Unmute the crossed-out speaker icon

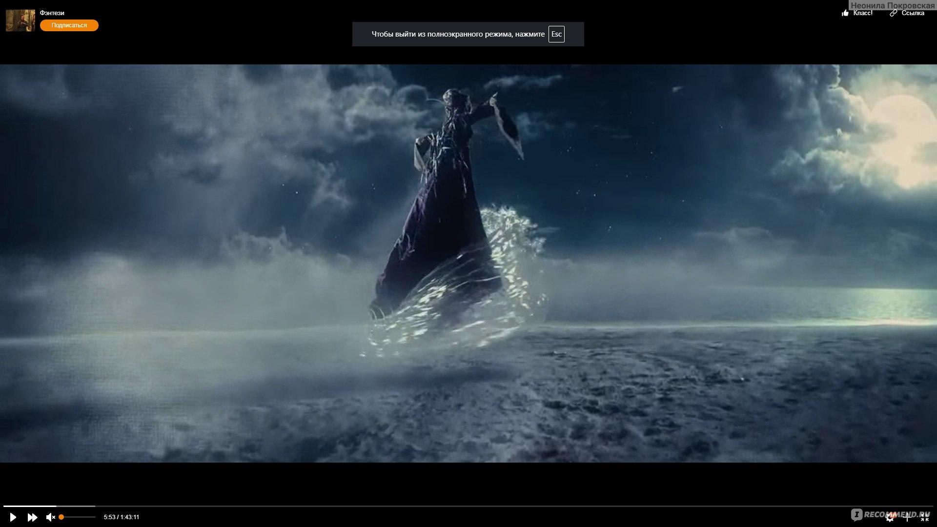pos(50,517)
